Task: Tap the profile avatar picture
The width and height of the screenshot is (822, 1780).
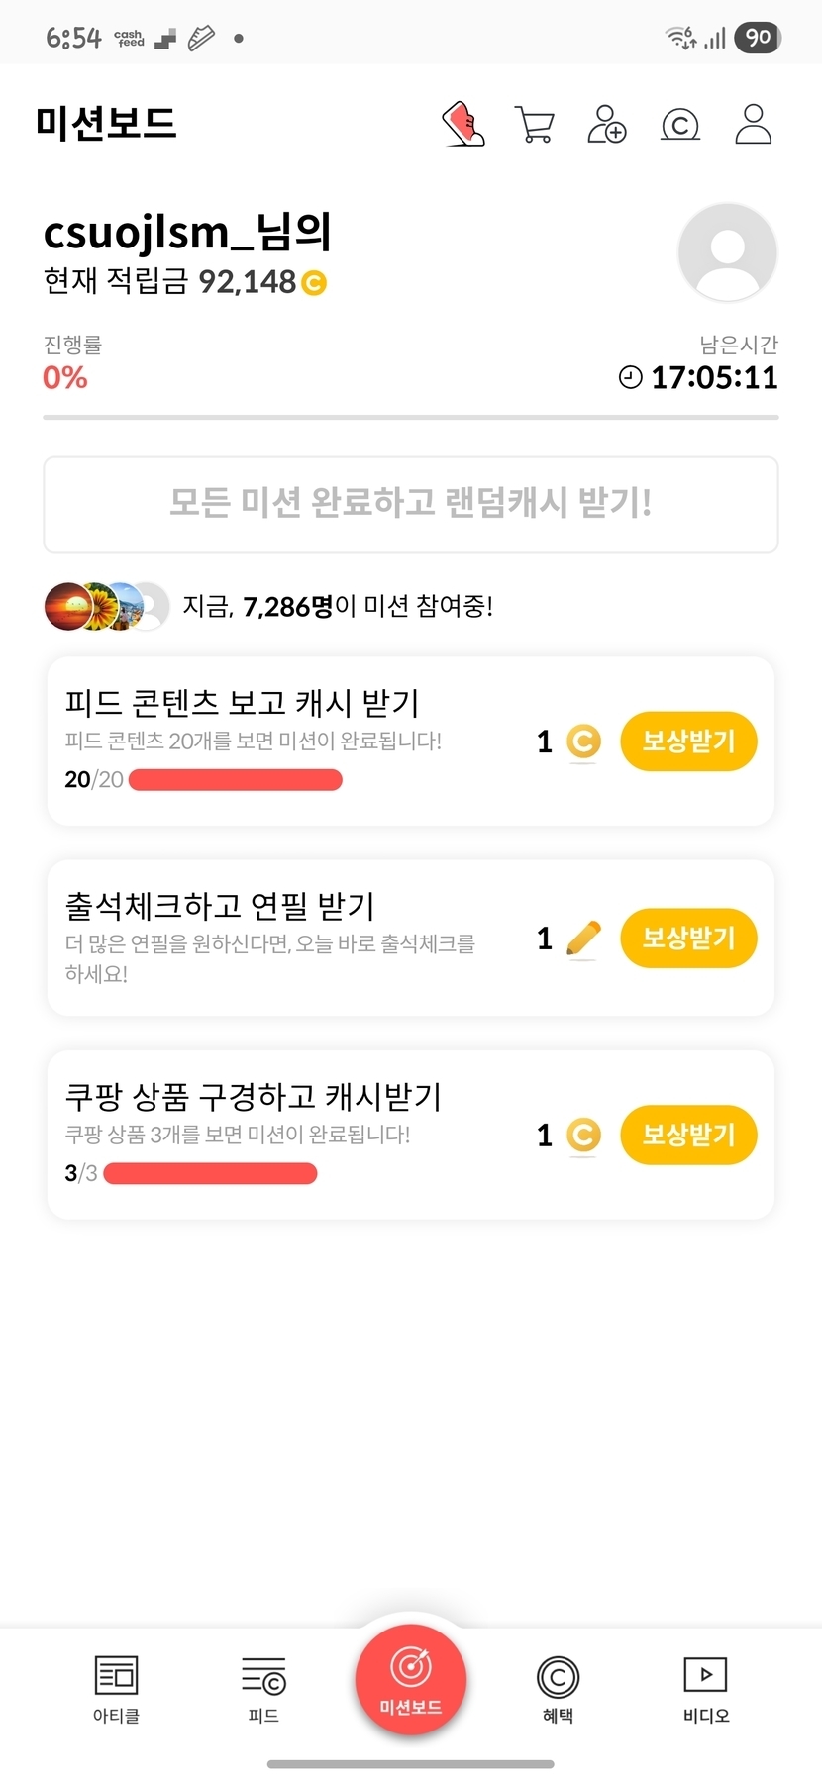Action: tap(728, 252)
